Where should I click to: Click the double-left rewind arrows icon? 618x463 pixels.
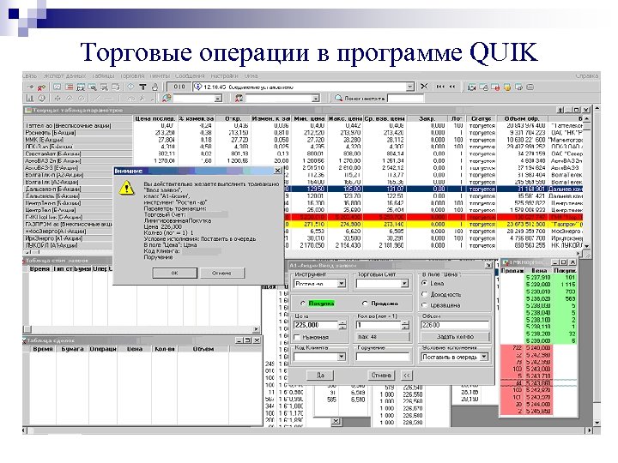coord(452,87)
